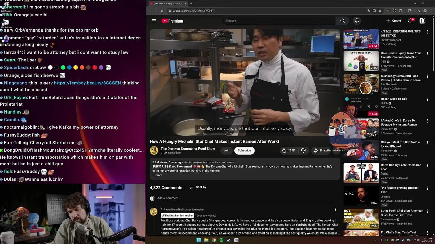The width and height of the screenshot is (435, 244).
Task: Dislike the video with thumbs down
Action: (x=303, y=150)
